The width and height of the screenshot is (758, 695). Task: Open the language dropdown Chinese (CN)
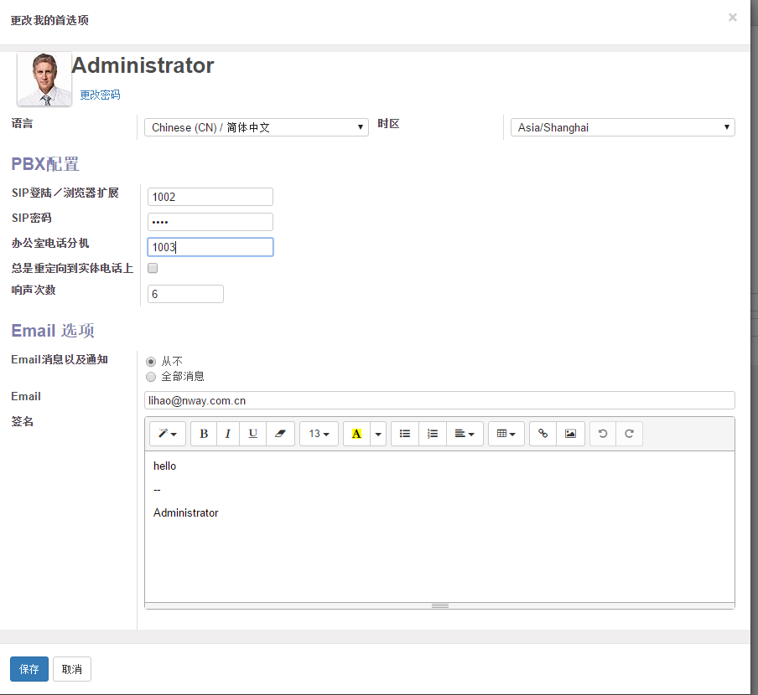tap(257, 127)
